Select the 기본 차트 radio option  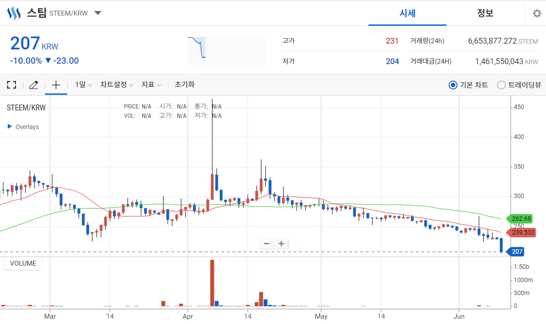(468, 85)
